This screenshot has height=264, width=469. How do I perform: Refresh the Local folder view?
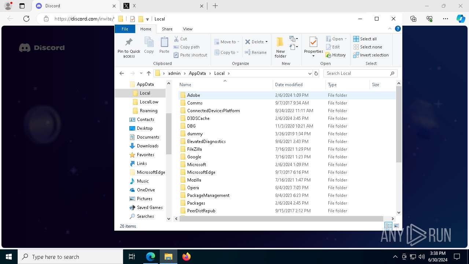tap(316, 73)
